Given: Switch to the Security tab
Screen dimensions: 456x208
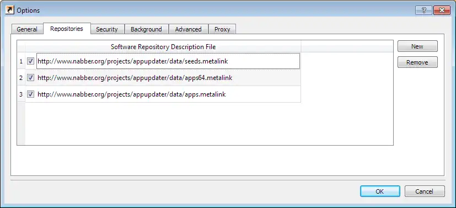Looking at the screenshot, I should pos(107,29).
